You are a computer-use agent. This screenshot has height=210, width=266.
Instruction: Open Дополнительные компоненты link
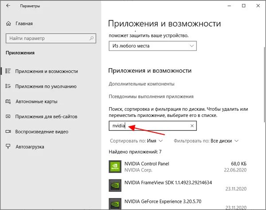(x=141, y=84)
